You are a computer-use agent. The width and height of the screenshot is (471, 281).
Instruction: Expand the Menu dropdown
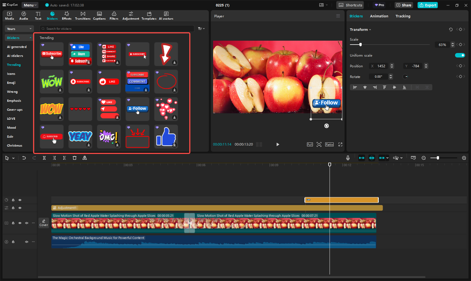(30, 5)
